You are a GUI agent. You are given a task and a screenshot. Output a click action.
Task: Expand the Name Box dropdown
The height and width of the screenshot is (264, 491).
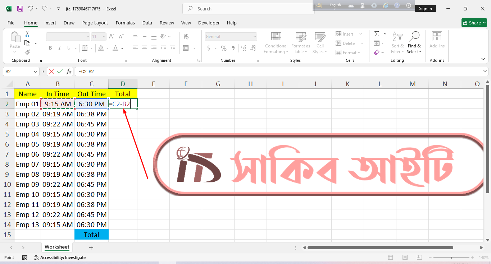[35, 71]
